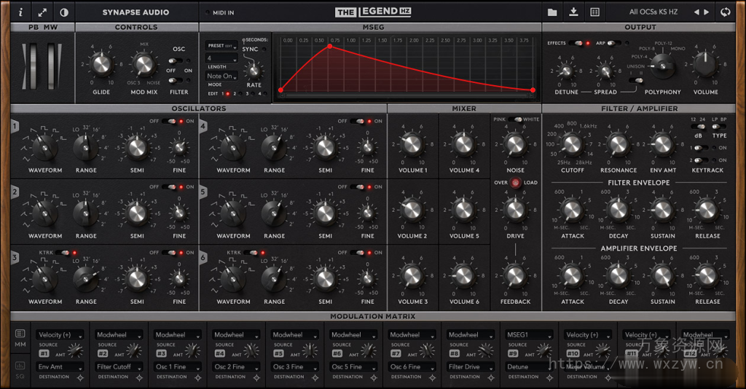Viewport: 746px width, 389px height.
Task: Toggle oscillator 3 KTRK switch
Action: [x=63, y=253]
